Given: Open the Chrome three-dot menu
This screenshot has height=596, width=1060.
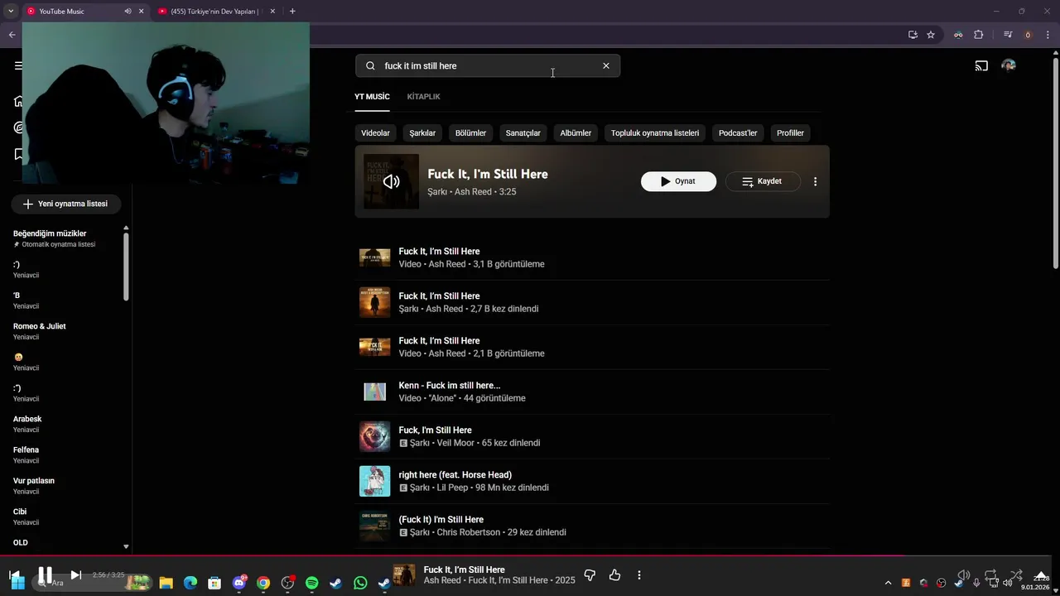Looking at the screenshot, I should [x=1048, y=35].
